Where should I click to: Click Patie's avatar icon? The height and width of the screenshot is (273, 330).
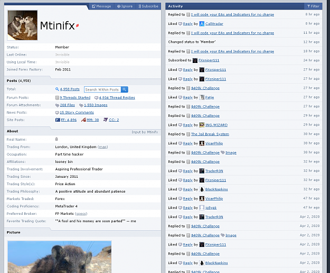202,97
